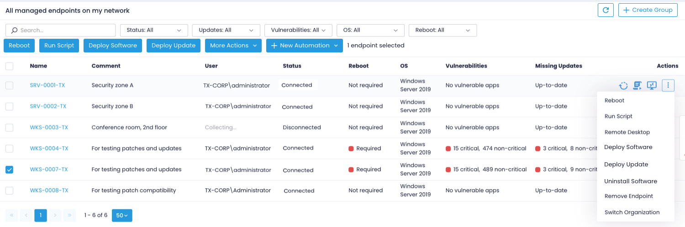Click the "1 - 6 of 6" pagination text

coord(96,215)
